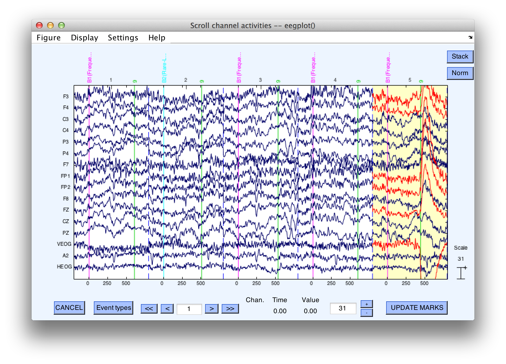Click the B1(Freque... event label in epoch 5

388,67
